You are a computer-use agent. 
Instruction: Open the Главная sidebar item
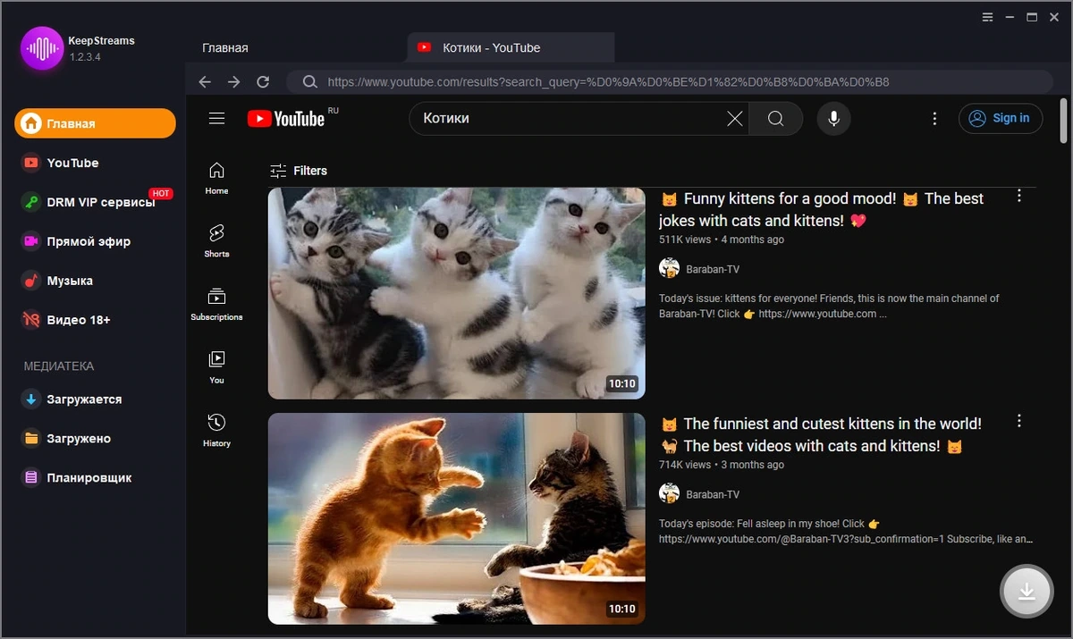[95, 123]
